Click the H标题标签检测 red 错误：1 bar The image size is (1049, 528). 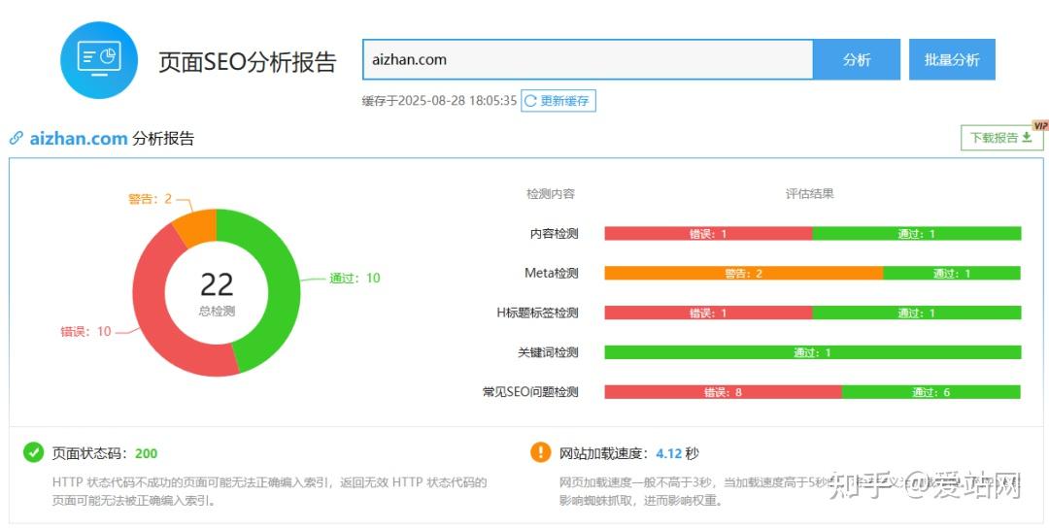[x=708, y=313]
